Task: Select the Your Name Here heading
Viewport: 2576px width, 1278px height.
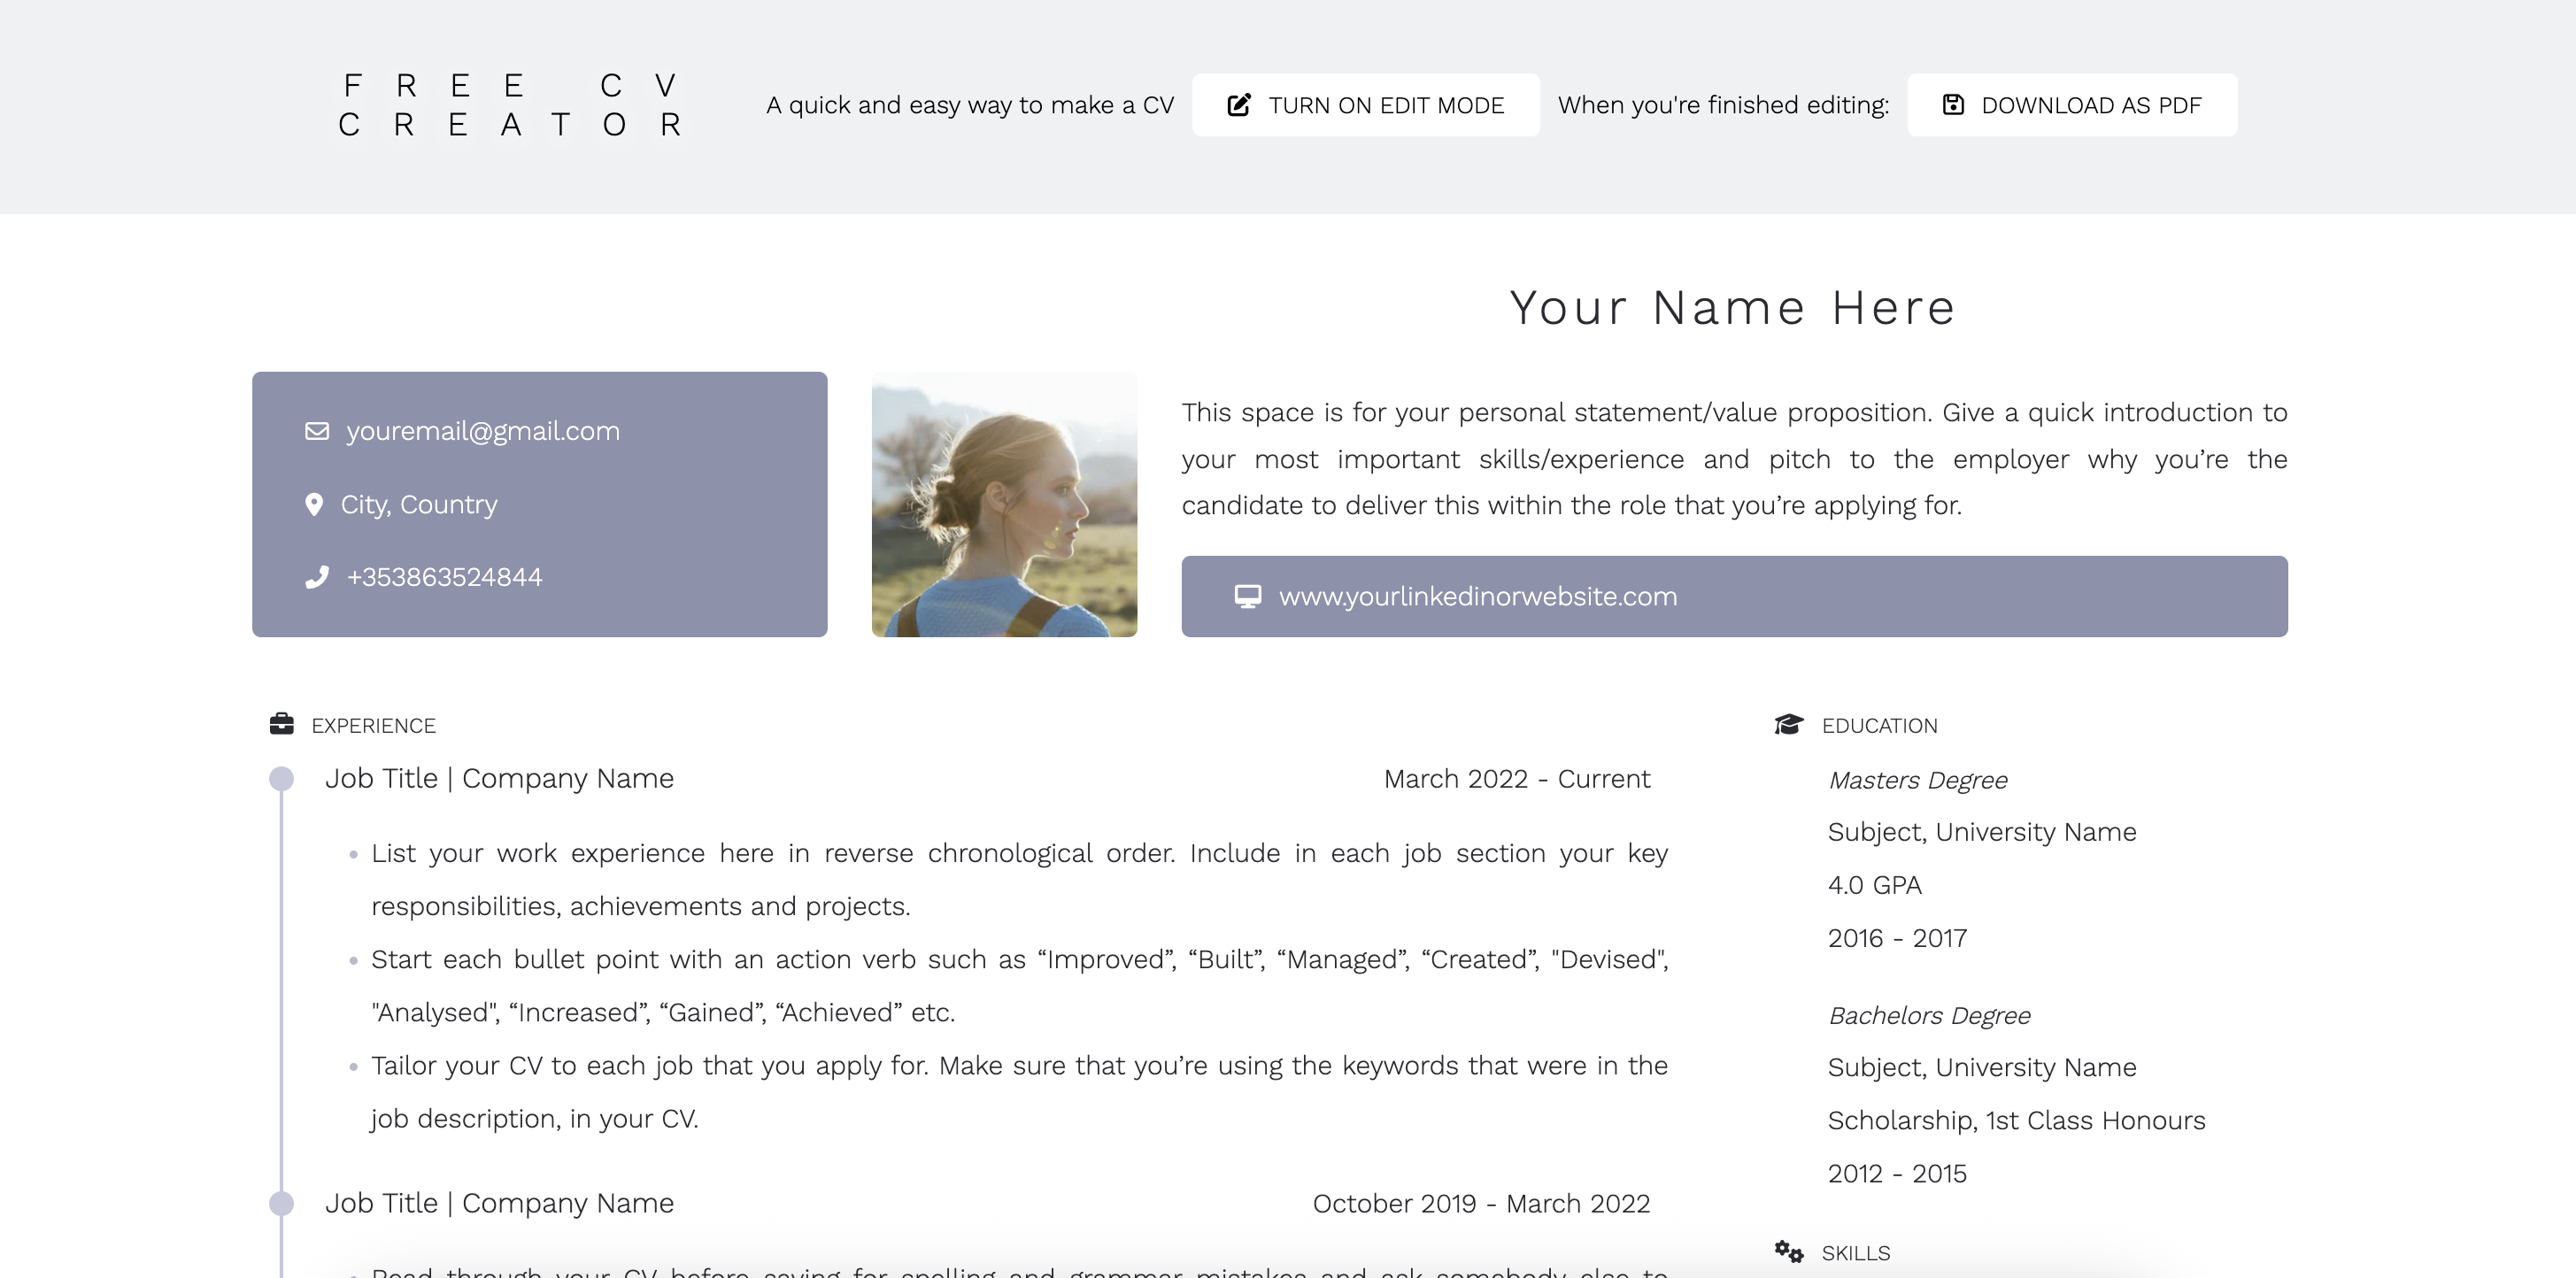Action: (x=1731, y=307)
